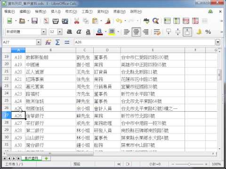226x169 pixels.
Task: Click the formula input line showing A26
Action: (x=145, y=42)
